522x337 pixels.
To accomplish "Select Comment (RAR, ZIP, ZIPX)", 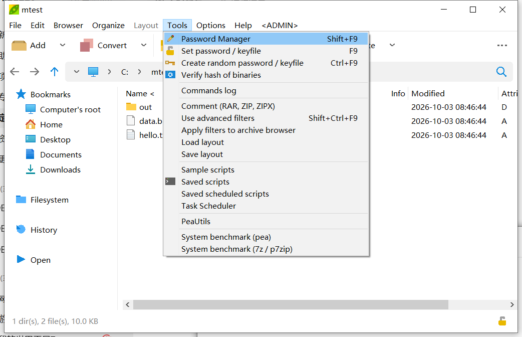I will tap(266, 106).
